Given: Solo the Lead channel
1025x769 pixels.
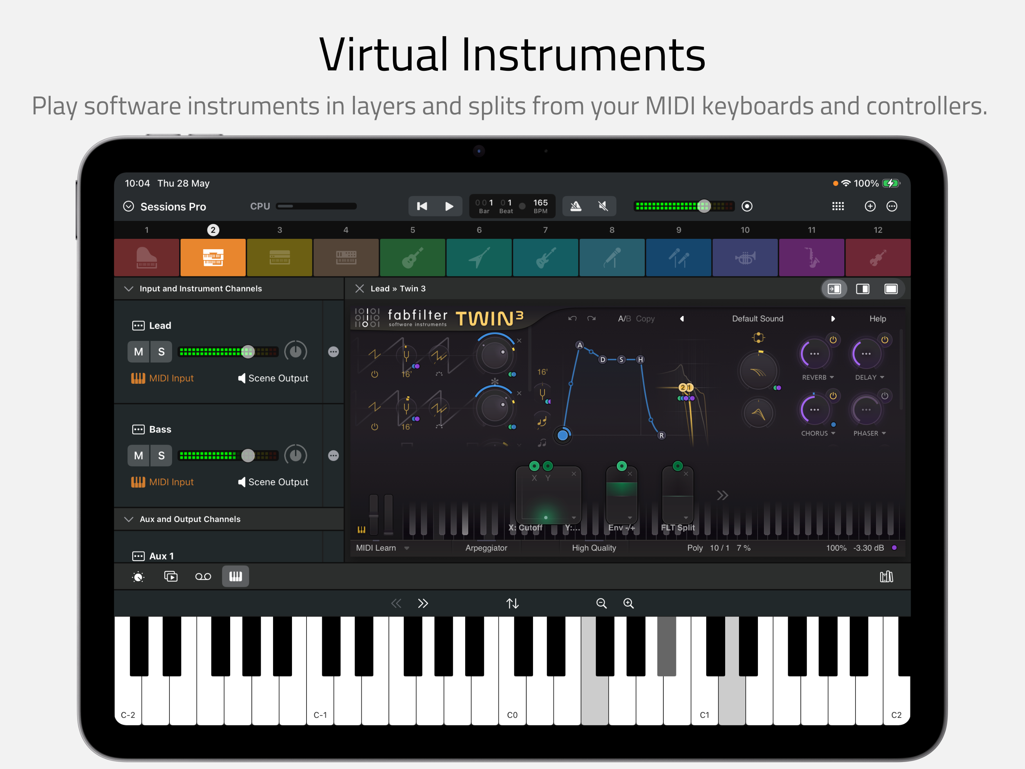Looking at the screenshot, I should click(161, 352).
